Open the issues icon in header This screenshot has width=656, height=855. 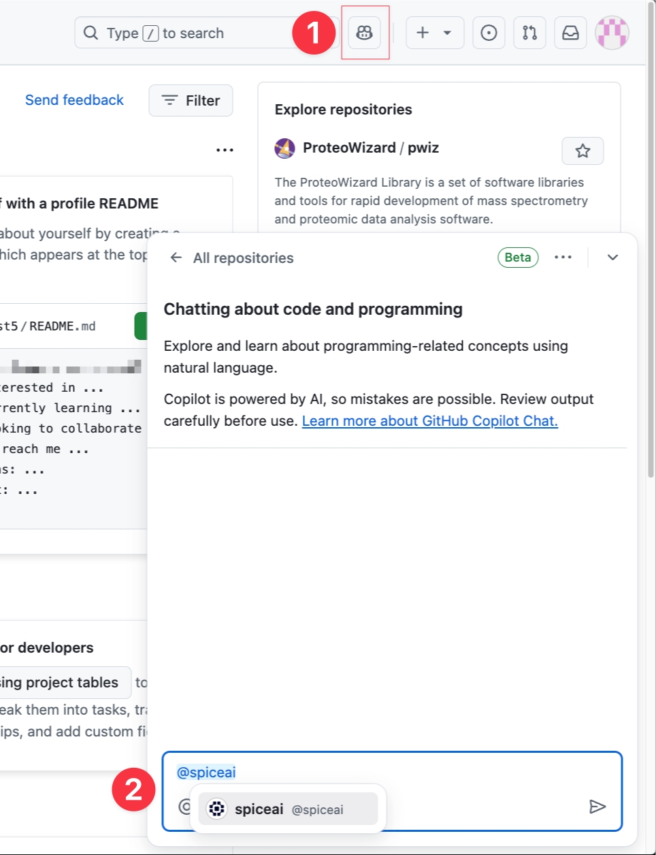pos(489,33)
